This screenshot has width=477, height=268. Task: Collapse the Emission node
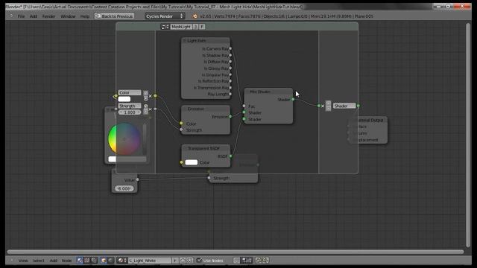pyautogui.click(x=184, y=109)
